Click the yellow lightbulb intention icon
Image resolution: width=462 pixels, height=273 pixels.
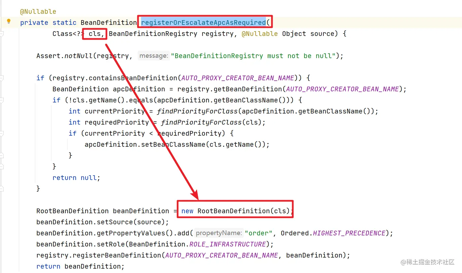coord(9,21)
